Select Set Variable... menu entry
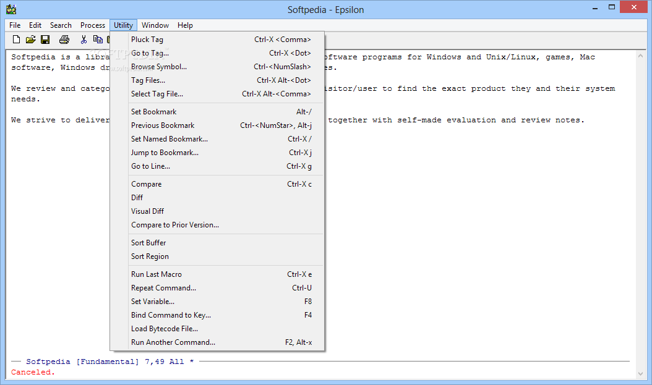Viewport: 652px width, 385px height. point(217,302)
